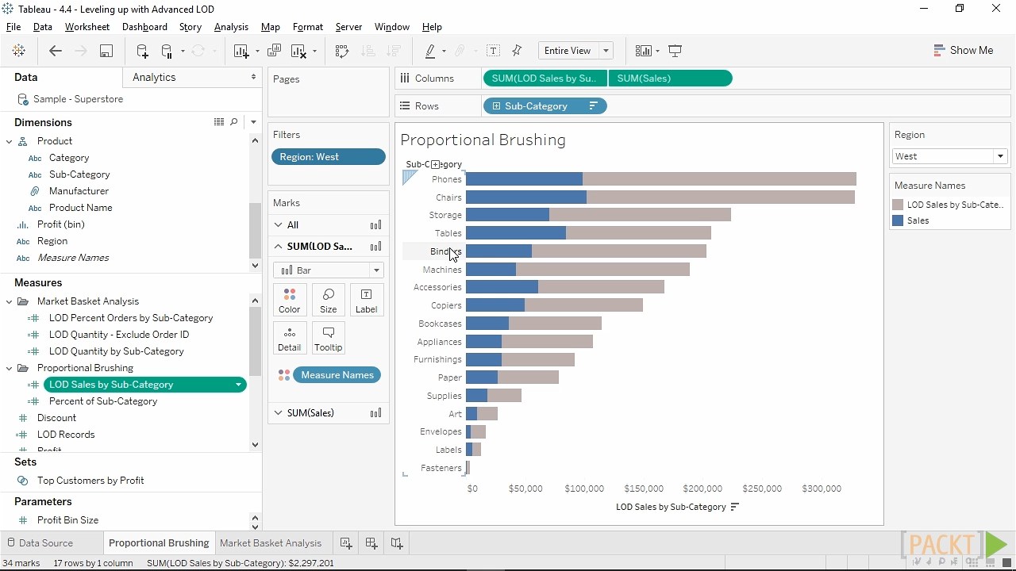Click sort icon on axis title
This screenshot has width=1016, height=571.
click(x=735, y=507)
